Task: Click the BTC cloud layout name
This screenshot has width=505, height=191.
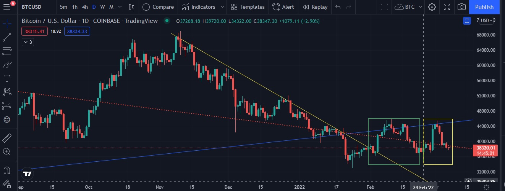Action: (405, 7)
